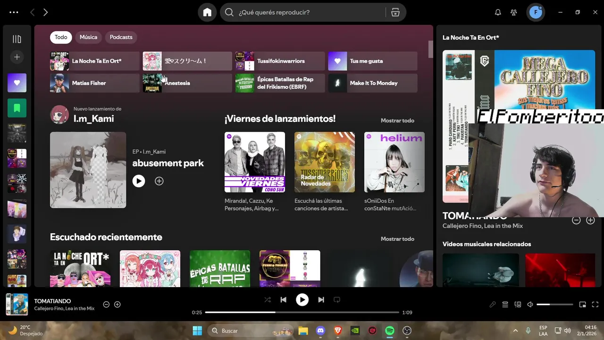
Task: Select the Todo filter chip
Action: click(61, 37)
